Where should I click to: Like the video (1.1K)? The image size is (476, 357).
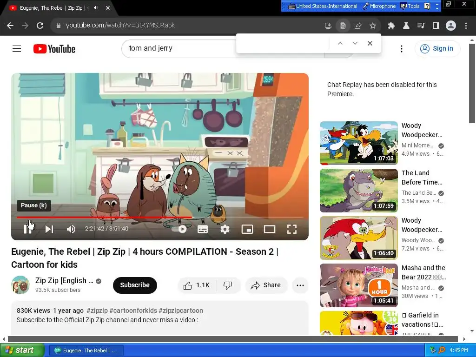click(197, 285)
